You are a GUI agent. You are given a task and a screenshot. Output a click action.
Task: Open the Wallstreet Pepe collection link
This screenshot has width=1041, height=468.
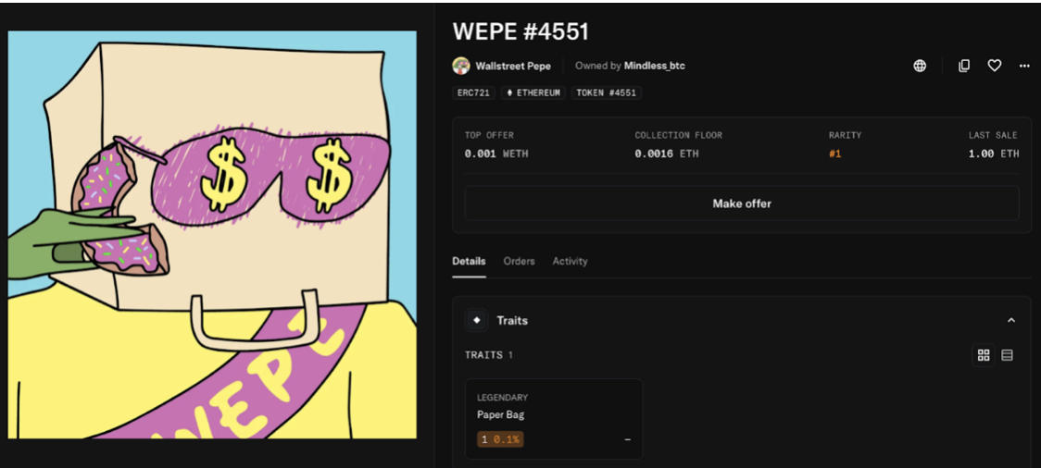pyautogui.click(x=512, y=66)
